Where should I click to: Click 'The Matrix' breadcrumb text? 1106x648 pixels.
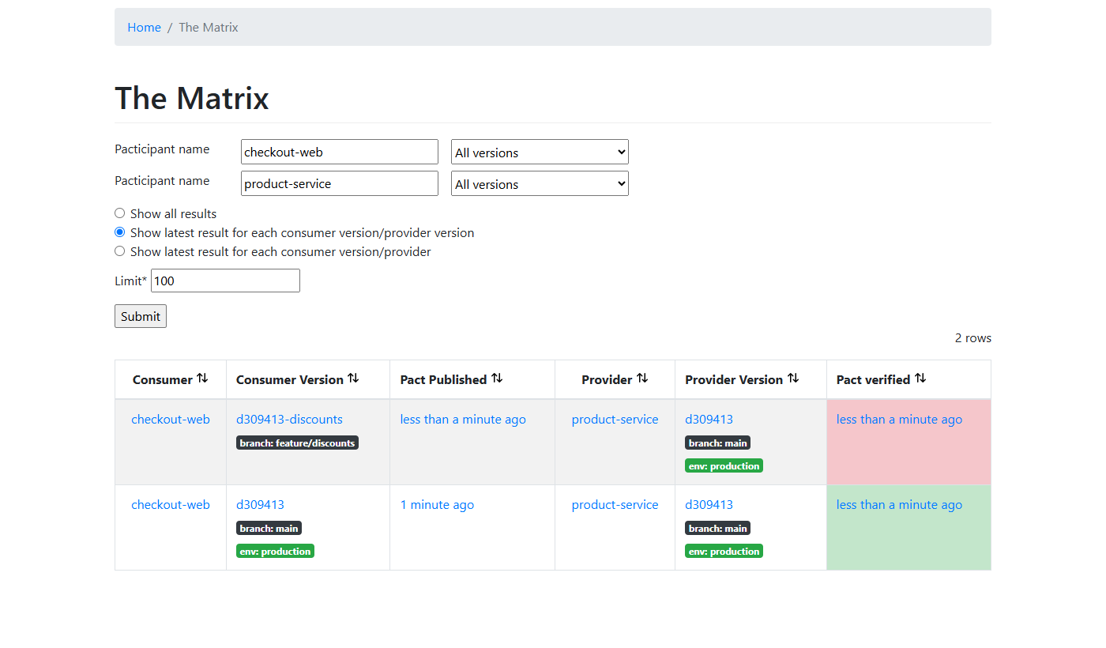pos(209,27)
